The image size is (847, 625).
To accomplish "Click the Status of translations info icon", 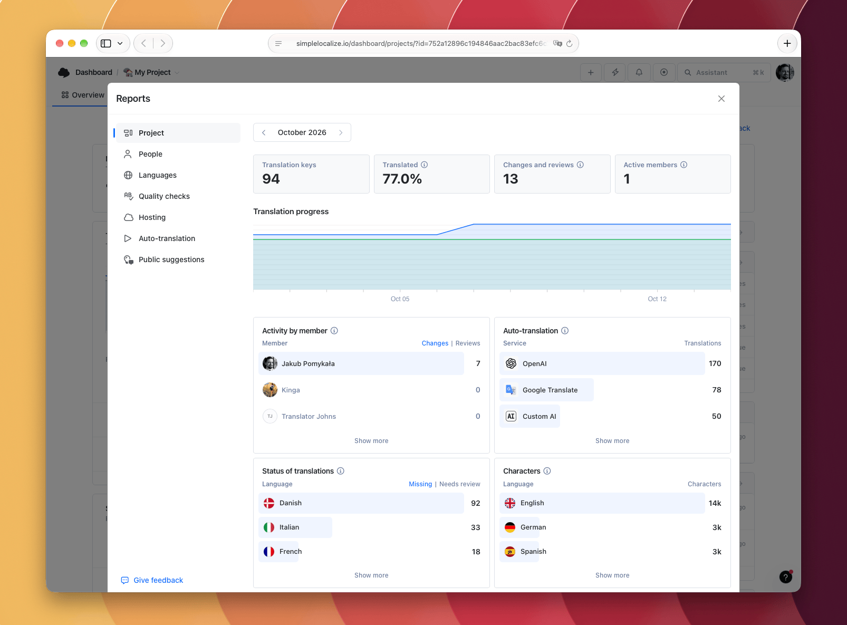I will pyautogui.click(x=341, y=471).
